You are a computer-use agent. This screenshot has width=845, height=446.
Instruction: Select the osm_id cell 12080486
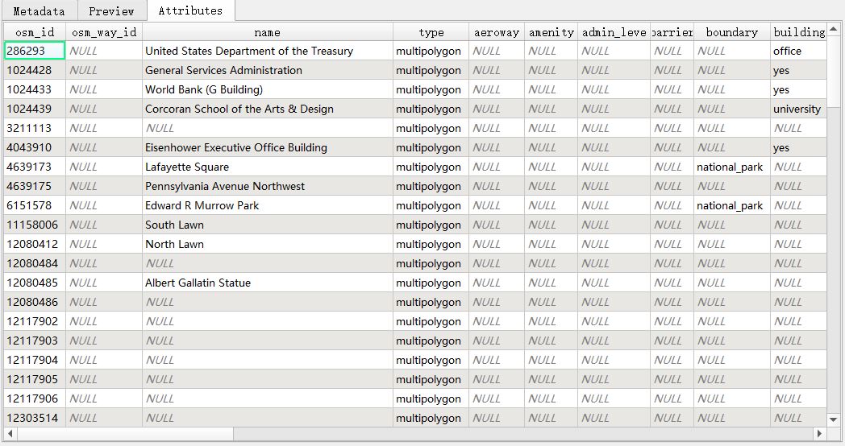[x=35, y=303]
